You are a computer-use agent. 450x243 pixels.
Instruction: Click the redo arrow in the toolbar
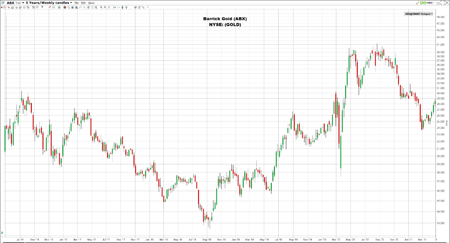point(84,7)
